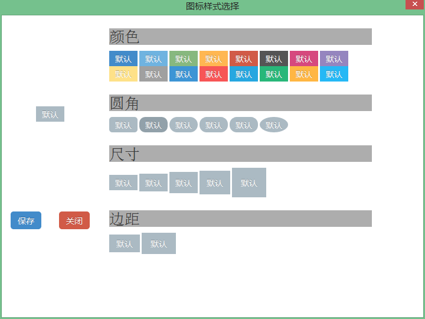The height and width of the screenshot is (319, 425).
Task: Click the 默认 preview button above 保存
Action: 50,114
